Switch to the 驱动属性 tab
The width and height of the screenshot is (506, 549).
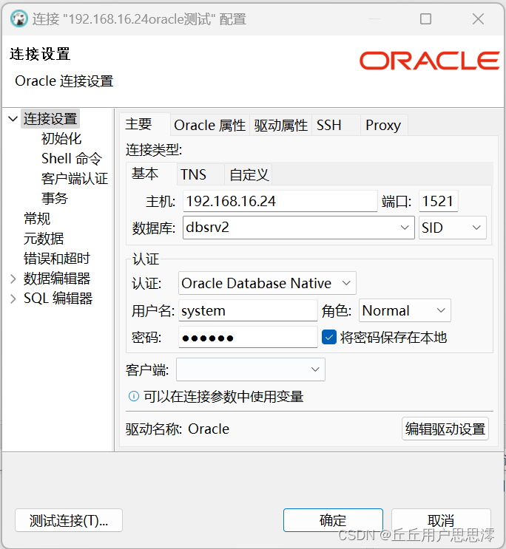[x=281, y=126]
